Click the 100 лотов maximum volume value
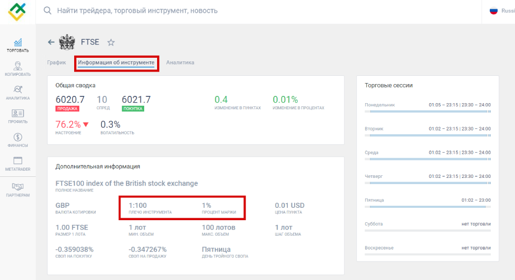This screenshot has height=280, width=515. tap(218, 227)
